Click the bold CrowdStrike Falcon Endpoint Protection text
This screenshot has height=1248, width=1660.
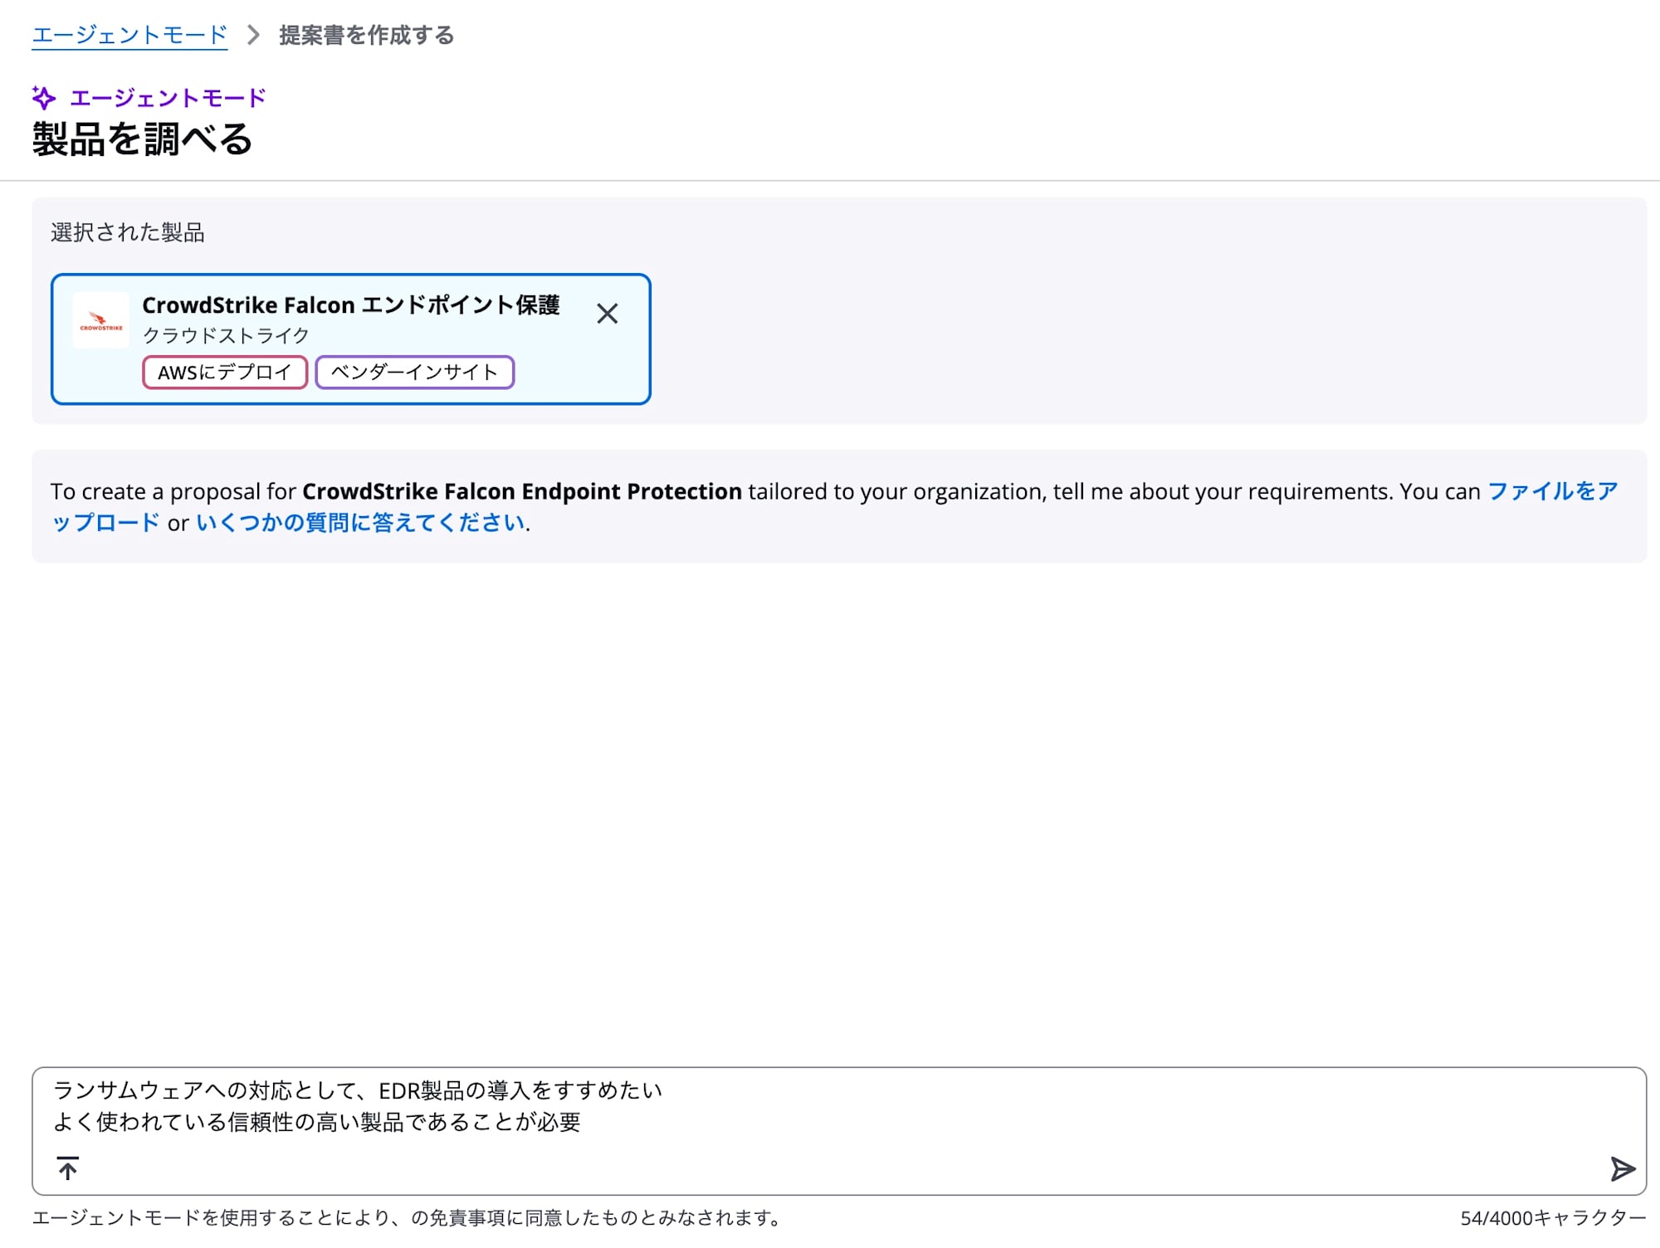521,491
